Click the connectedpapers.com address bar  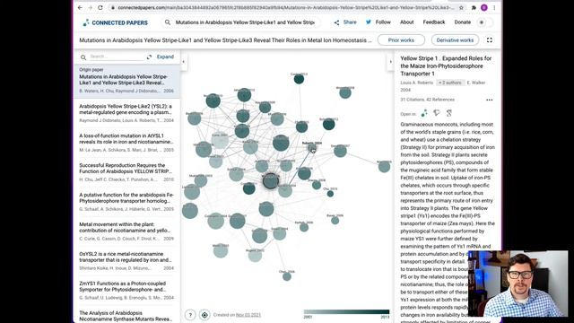(x=285, y=8)
